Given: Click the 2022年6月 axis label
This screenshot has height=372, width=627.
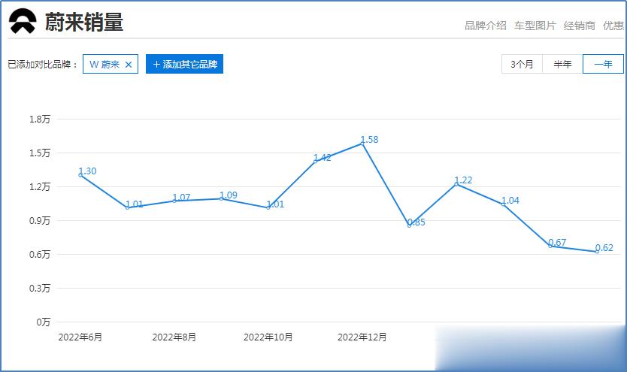Looking at the screenshot, I should tap(80, 337).
